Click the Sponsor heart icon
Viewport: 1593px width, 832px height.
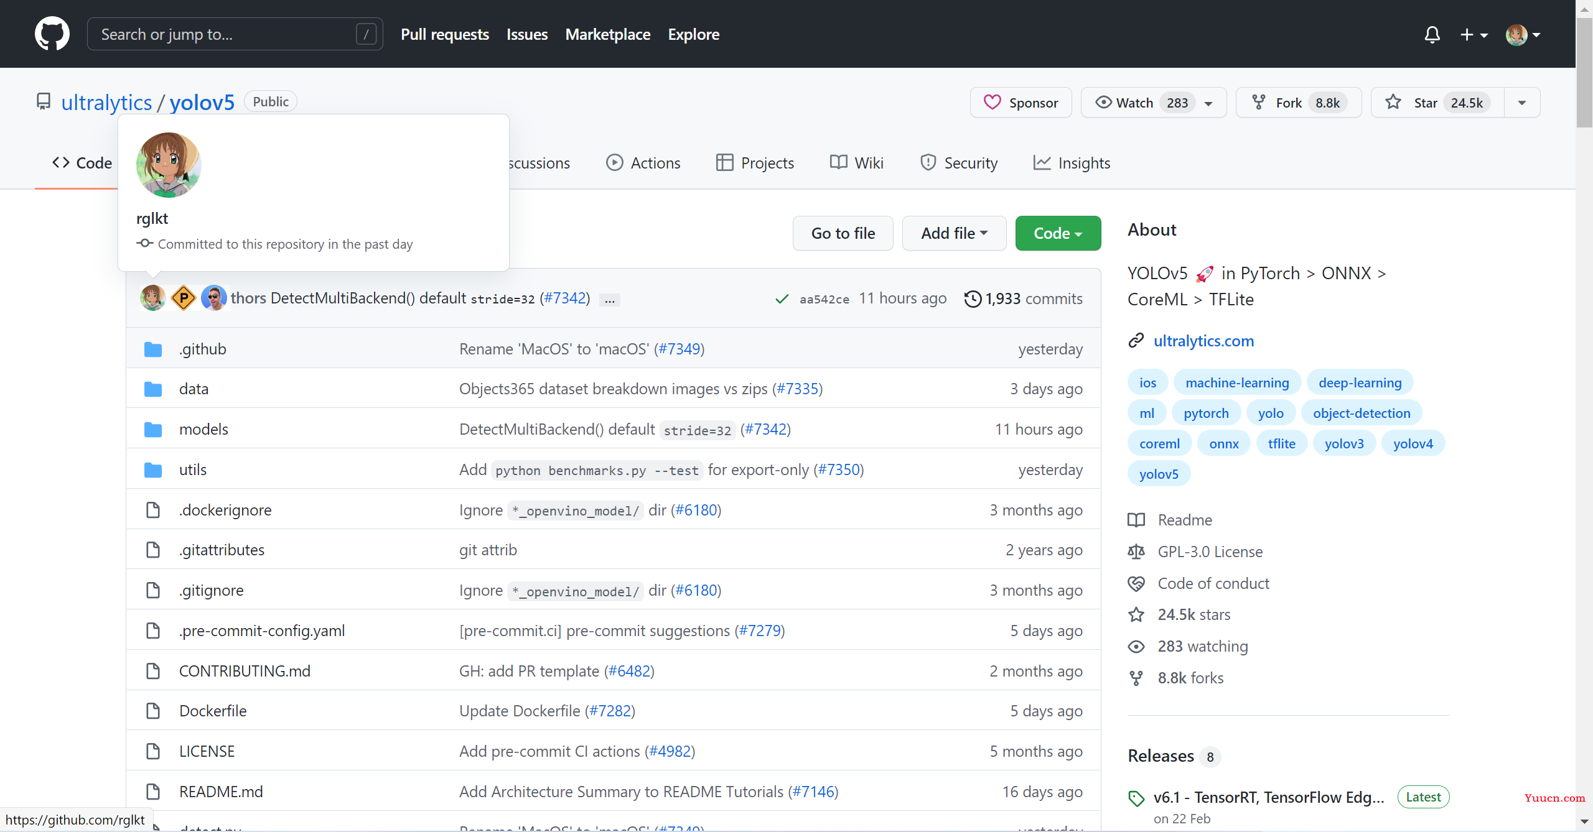(991, 102)
